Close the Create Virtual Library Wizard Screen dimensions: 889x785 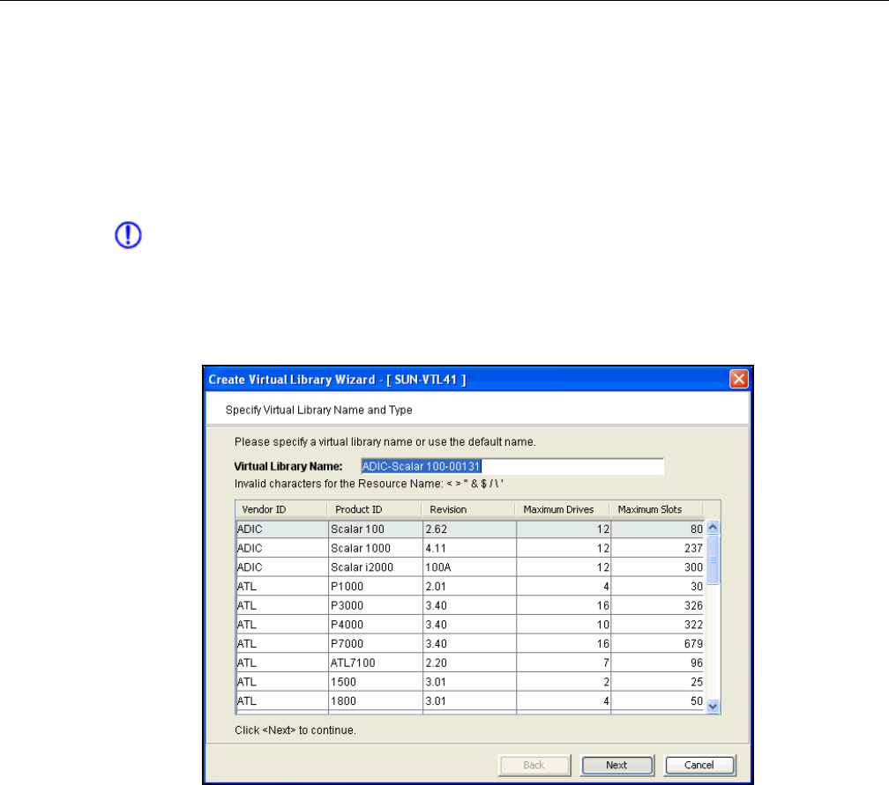738,379
